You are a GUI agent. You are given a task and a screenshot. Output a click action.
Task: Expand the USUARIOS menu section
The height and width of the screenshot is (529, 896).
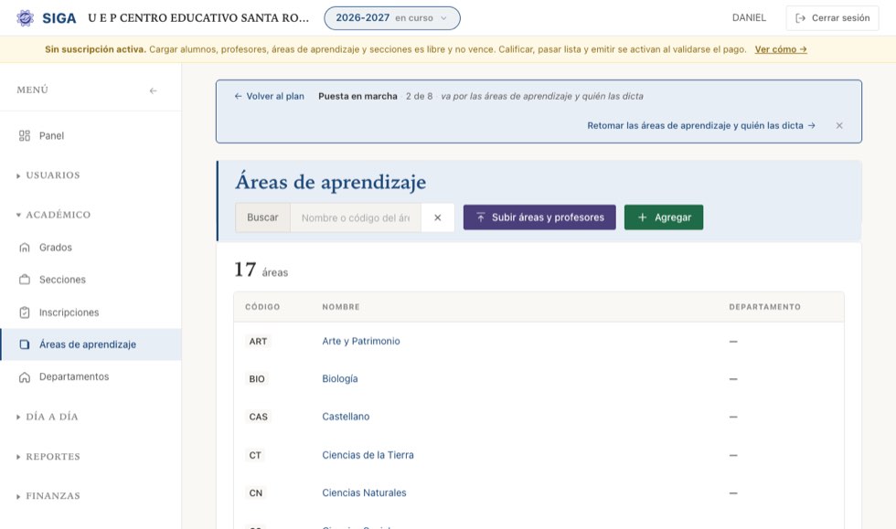click(48, 175)
